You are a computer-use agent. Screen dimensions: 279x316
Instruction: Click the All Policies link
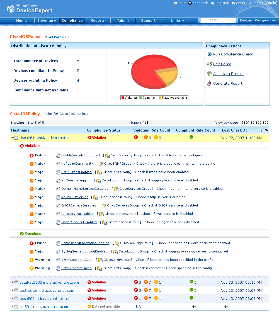click(x=57, y=37)
